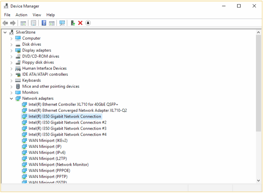Screen dimensions: 263x193
Task: Click the Display adapters category icon
Action: [x=18, y=50]
